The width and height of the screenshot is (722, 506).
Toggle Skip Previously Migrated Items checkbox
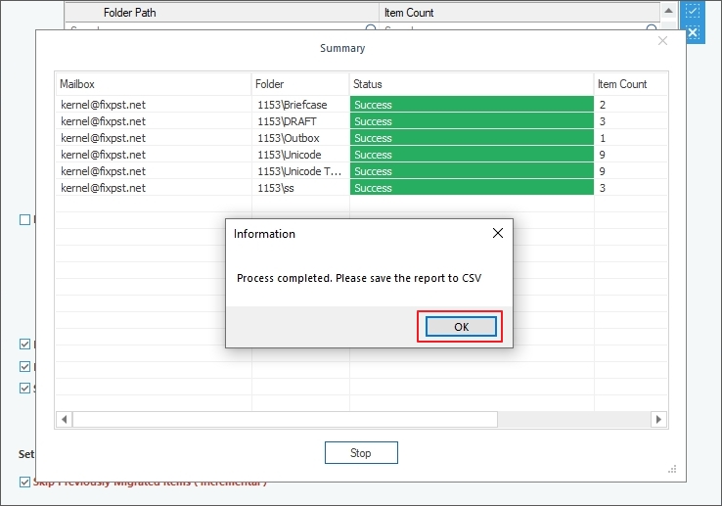coord(24,482)
